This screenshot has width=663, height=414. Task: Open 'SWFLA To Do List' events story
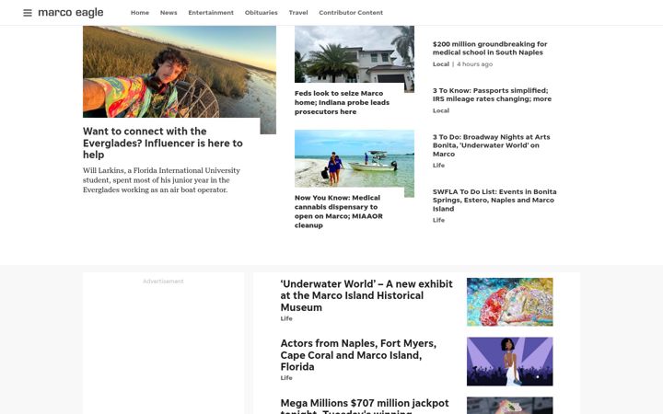point(494,201)
